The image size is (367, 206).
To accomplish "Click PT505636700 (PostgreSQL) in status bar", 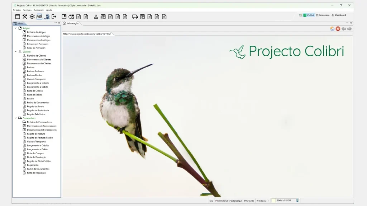I will [x=228, y=201].
